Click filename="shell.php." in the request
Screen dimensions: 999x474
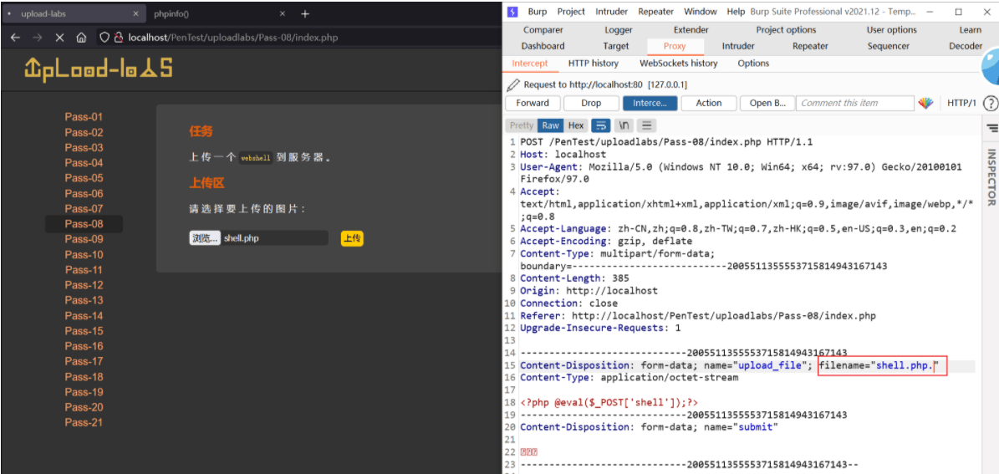click(x=879, y=365)
